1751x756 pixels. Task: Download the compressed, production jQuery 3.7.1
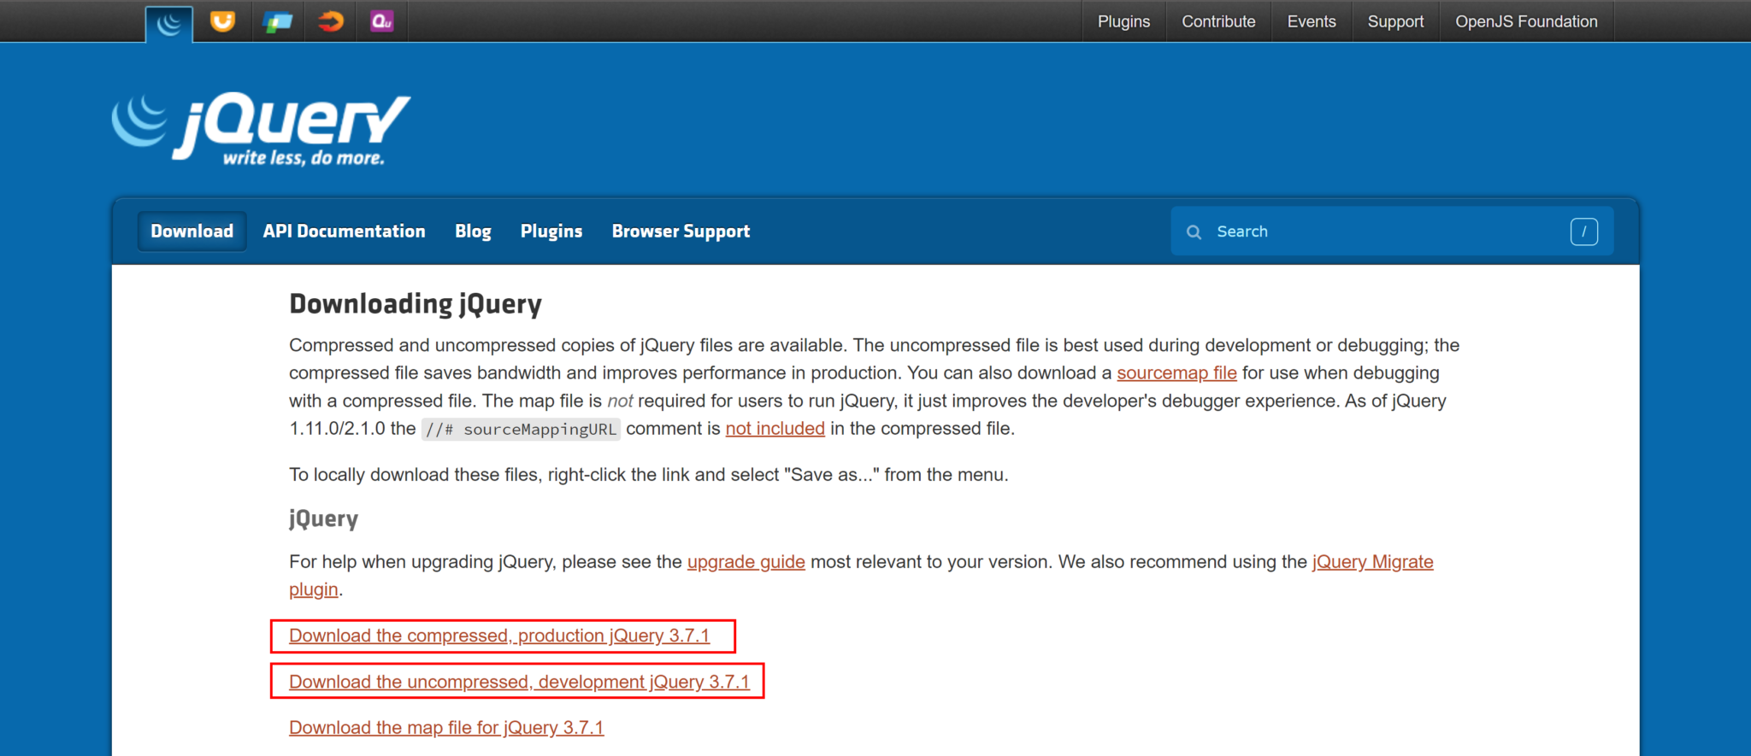point(499,636)
